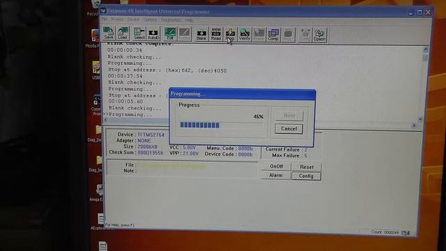
Task: Open the Project menu
Action: [117, 20]
